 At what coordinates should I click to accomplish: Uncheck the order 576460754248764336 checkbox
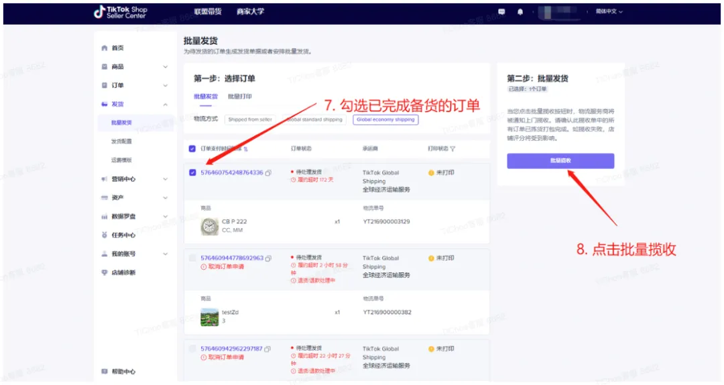pos(192,172)
